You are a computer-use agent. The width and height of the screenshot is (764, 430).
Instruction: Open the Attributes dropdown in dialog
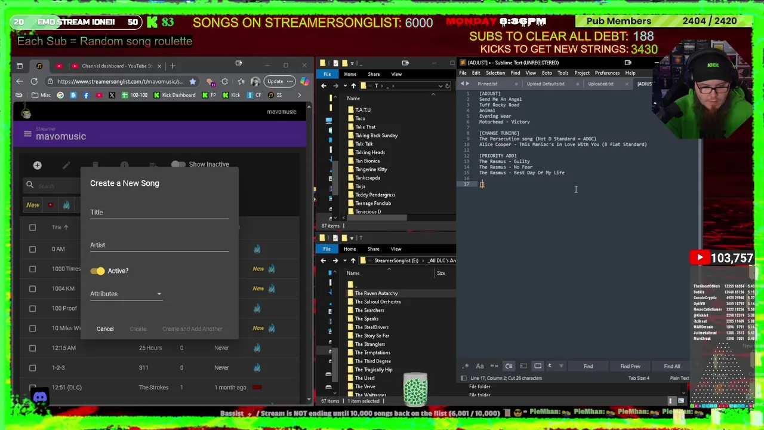click(x=126, y=294)
